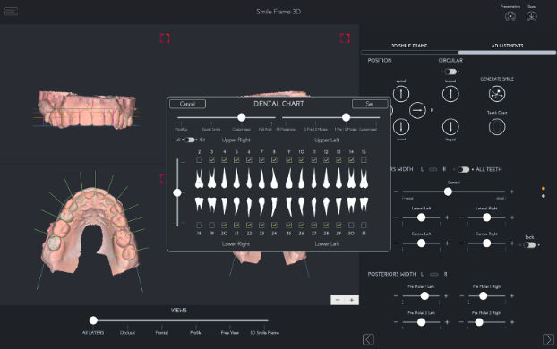Check the tooth 2 checkbox
The width and height of the screenshot is (557, 349).
pos(200,160)
